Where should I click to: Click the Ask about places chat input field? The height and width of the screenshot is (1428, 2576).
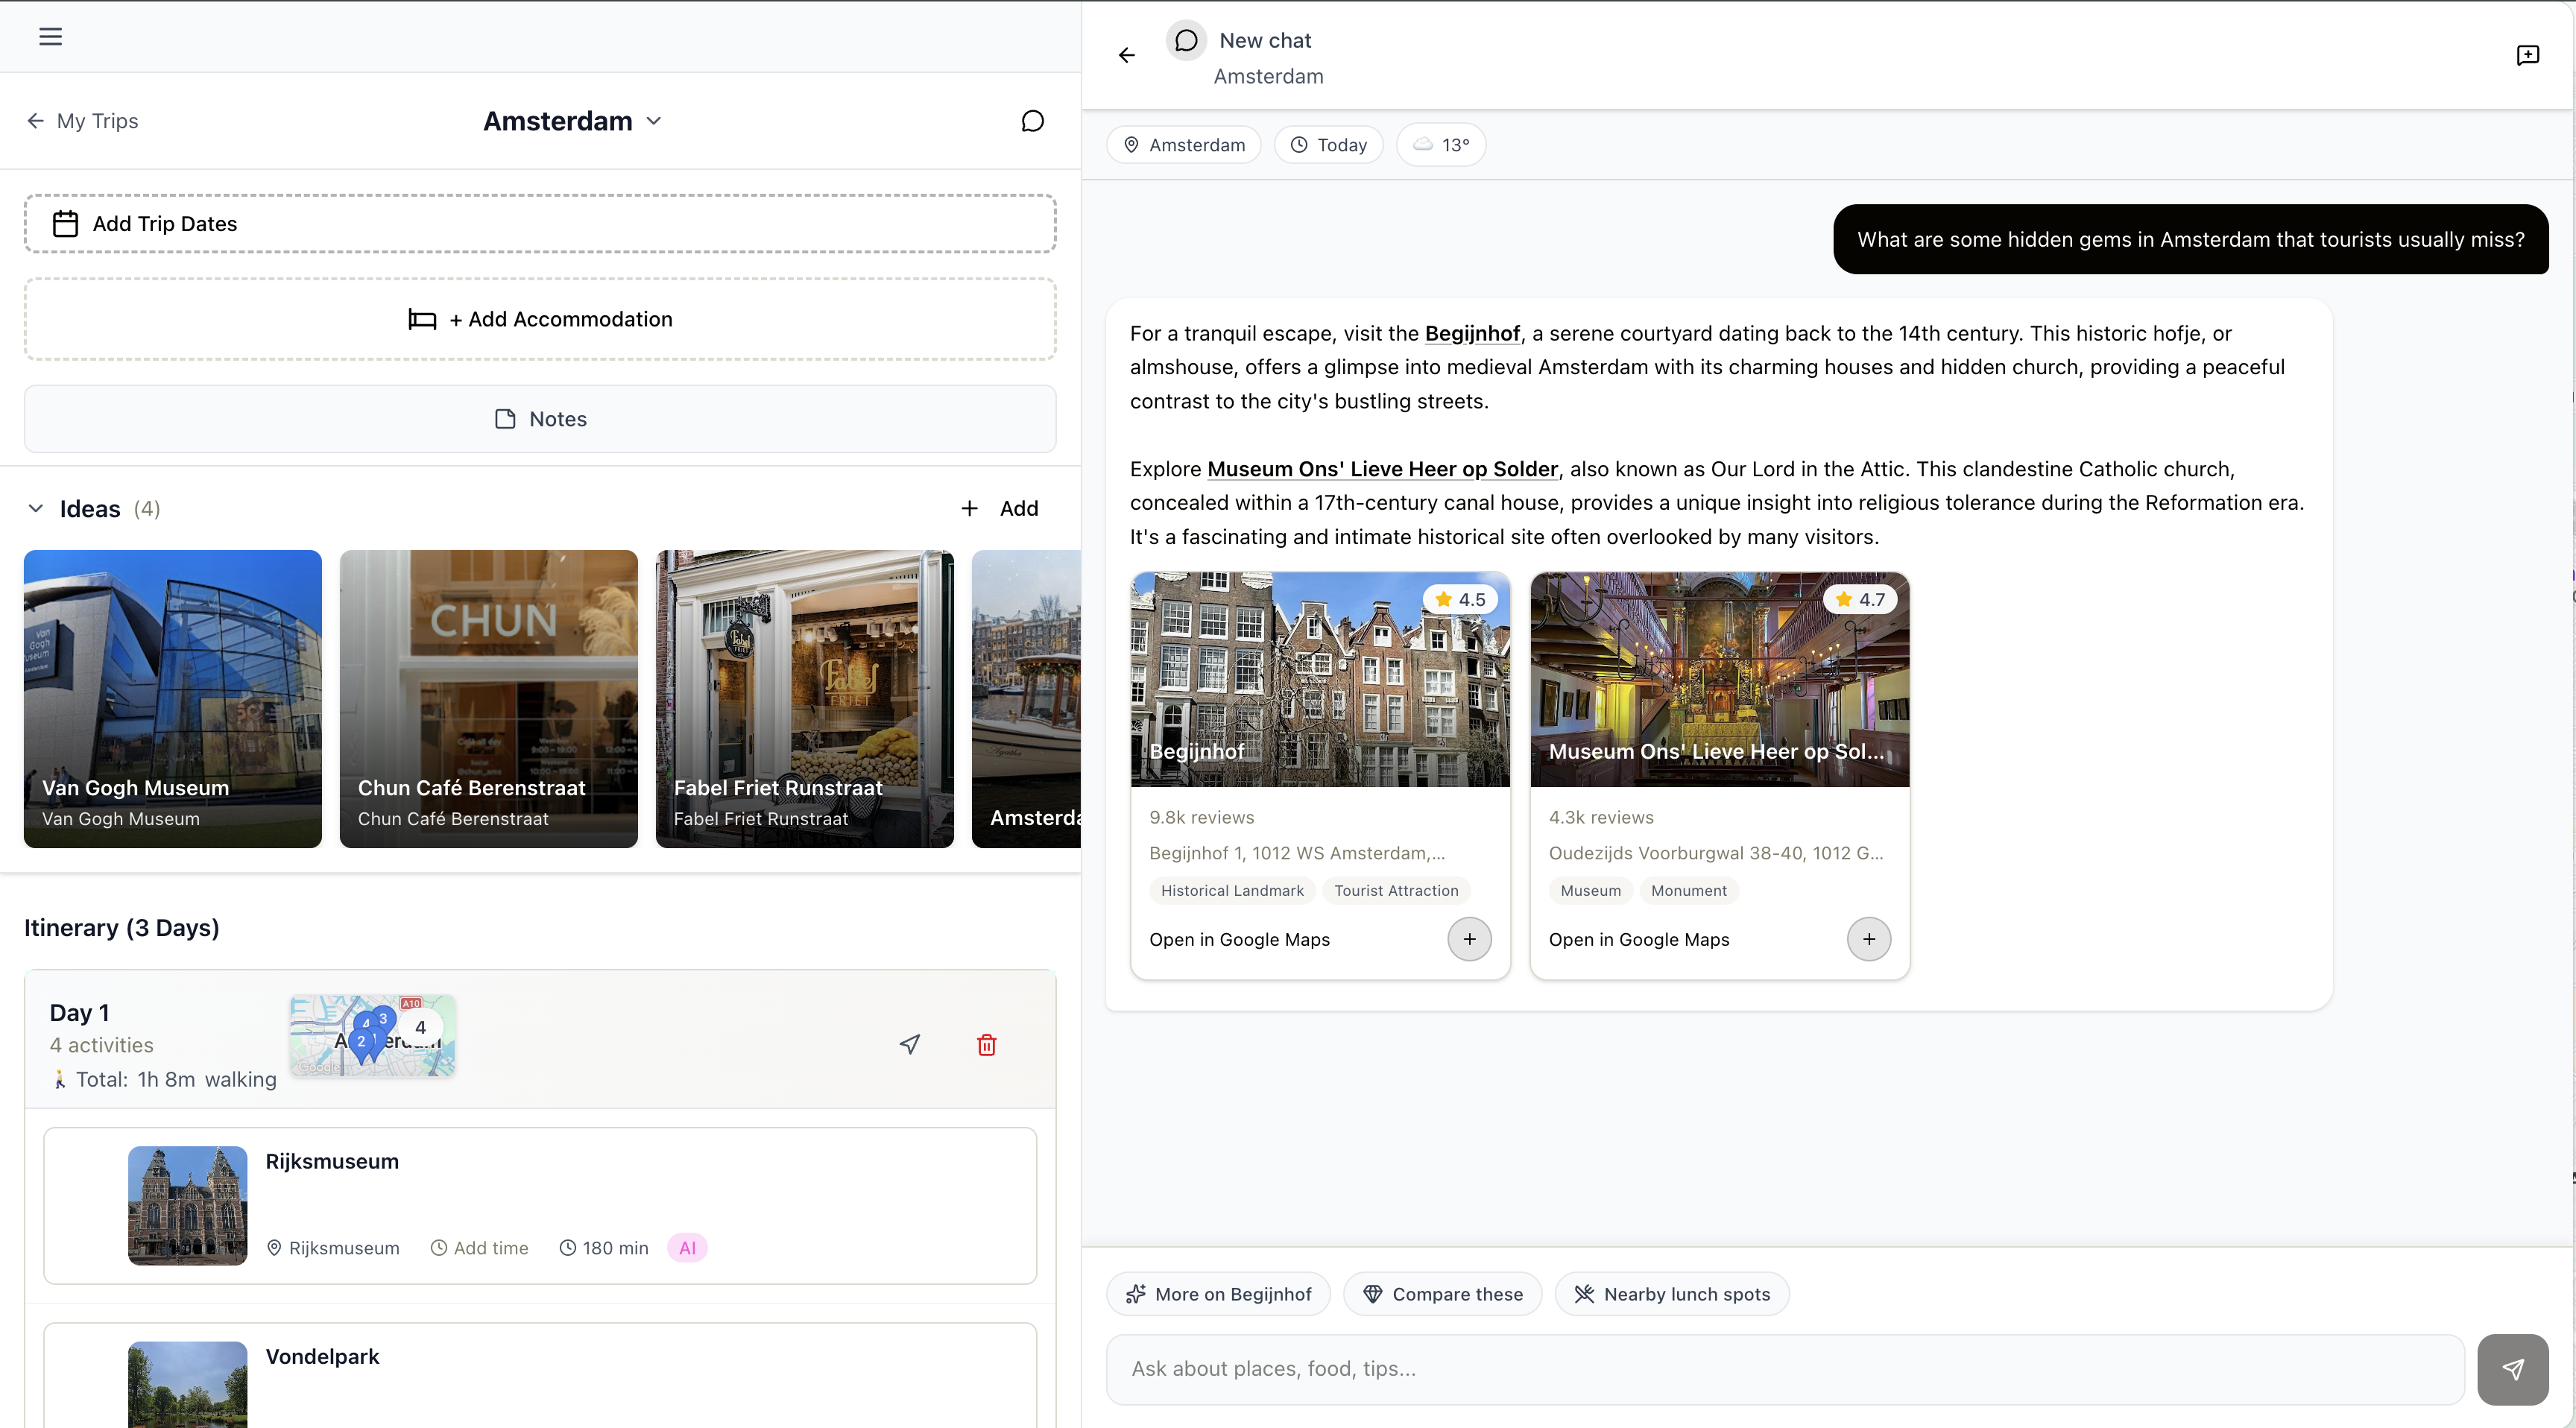click(1700, 1368)
